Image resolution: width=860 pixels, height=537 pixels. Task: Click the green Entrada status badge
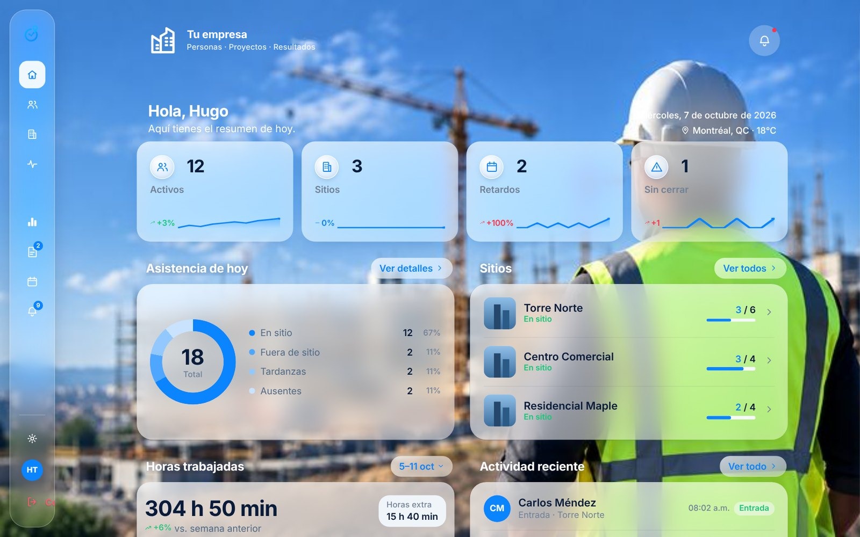coord(754,508)
